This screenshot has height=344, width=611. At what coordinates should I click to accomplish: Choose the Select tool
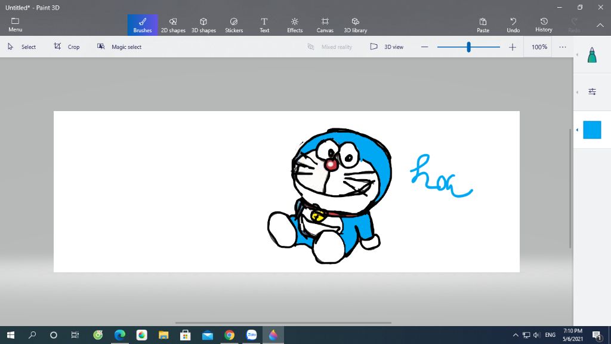tap(22, 47)
